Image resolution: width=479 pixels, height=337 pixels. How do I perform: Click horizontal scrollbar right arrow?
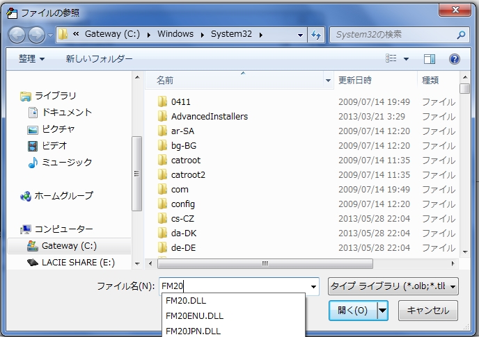point(453,263)
